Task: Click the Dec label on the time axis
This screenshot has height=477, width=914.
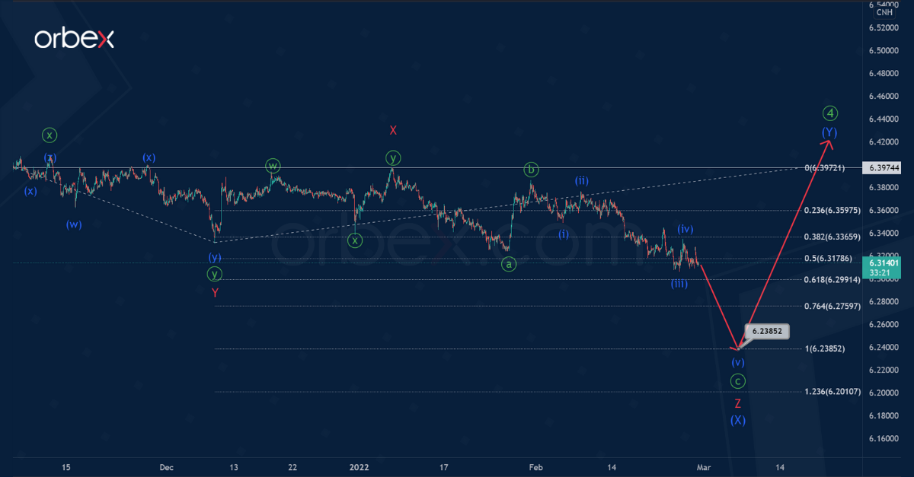Action: (x=168, y=466)
